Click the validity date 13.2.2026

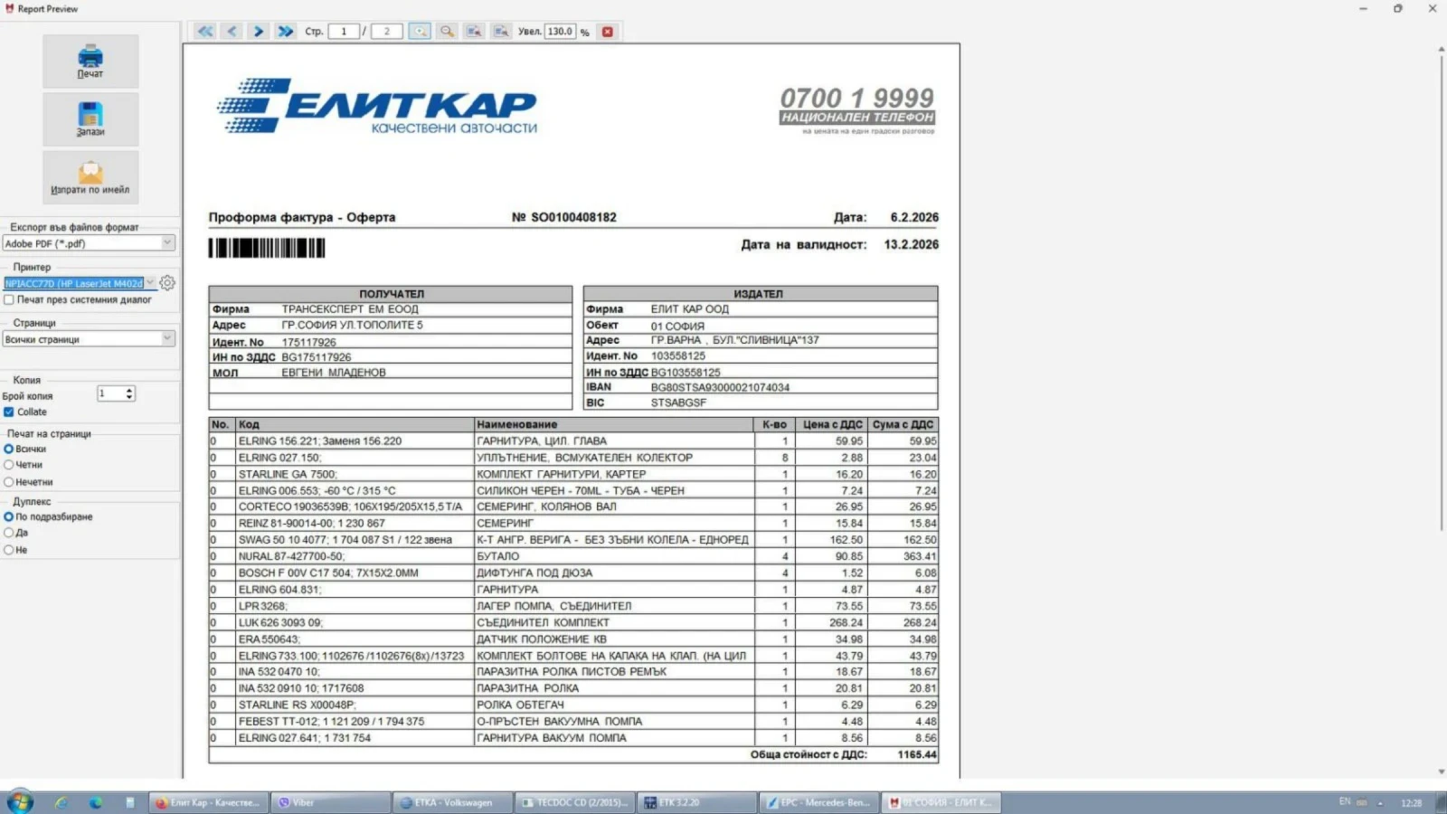pyautogui.click(x=911, y=245)
